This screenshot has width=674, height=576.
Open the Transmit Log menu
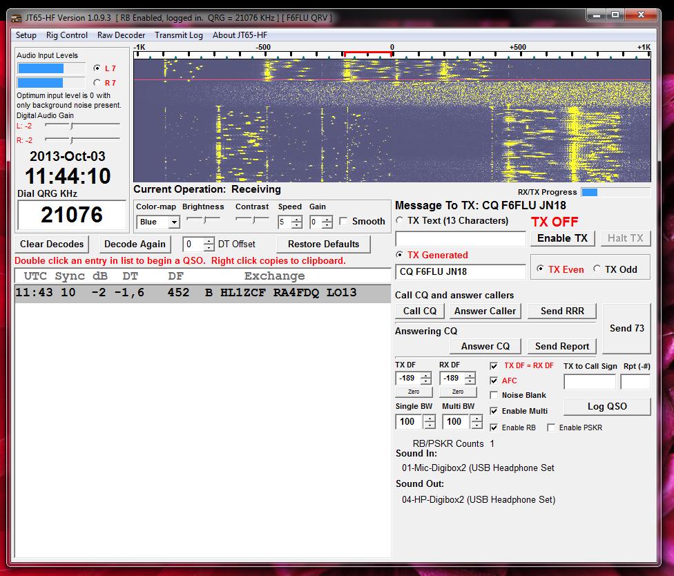[x=178, y=35]
